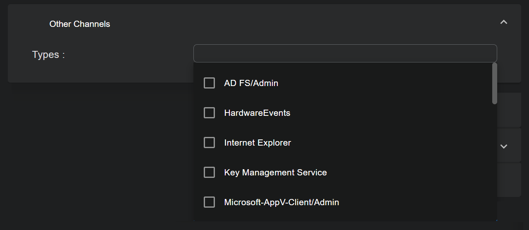Image resolution: width=529 pixels, height=230 pixels.
Task: Click the panel sliver below the down-chevron panel
Action: pyautogui.click(x=509, y=180)
